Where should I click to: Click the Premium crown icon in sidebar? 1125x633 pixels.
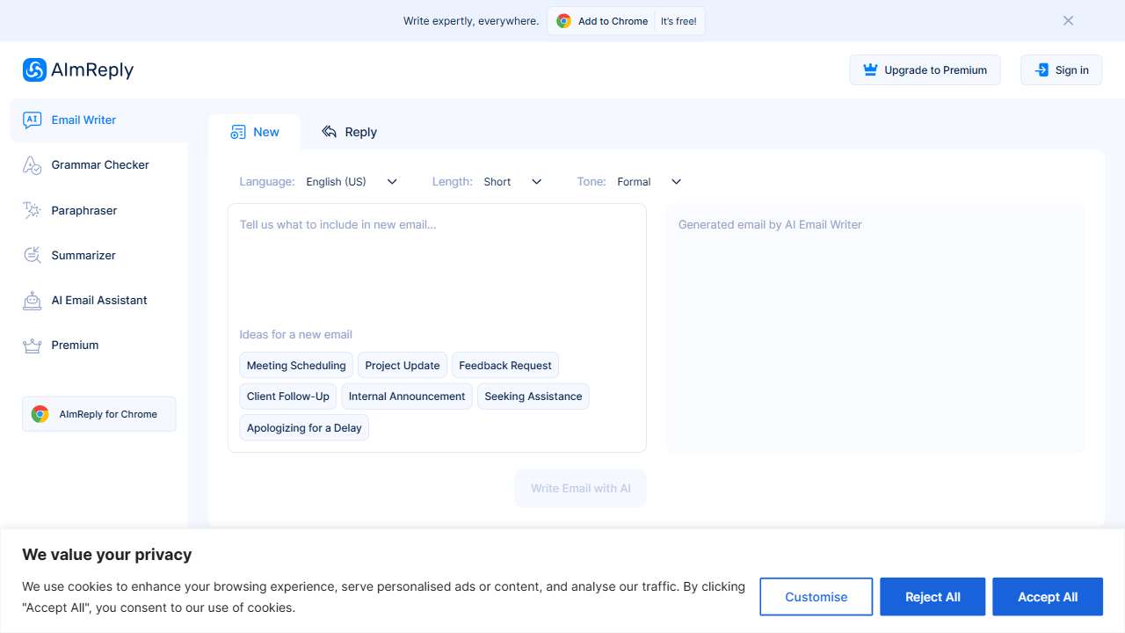point(33,346)
